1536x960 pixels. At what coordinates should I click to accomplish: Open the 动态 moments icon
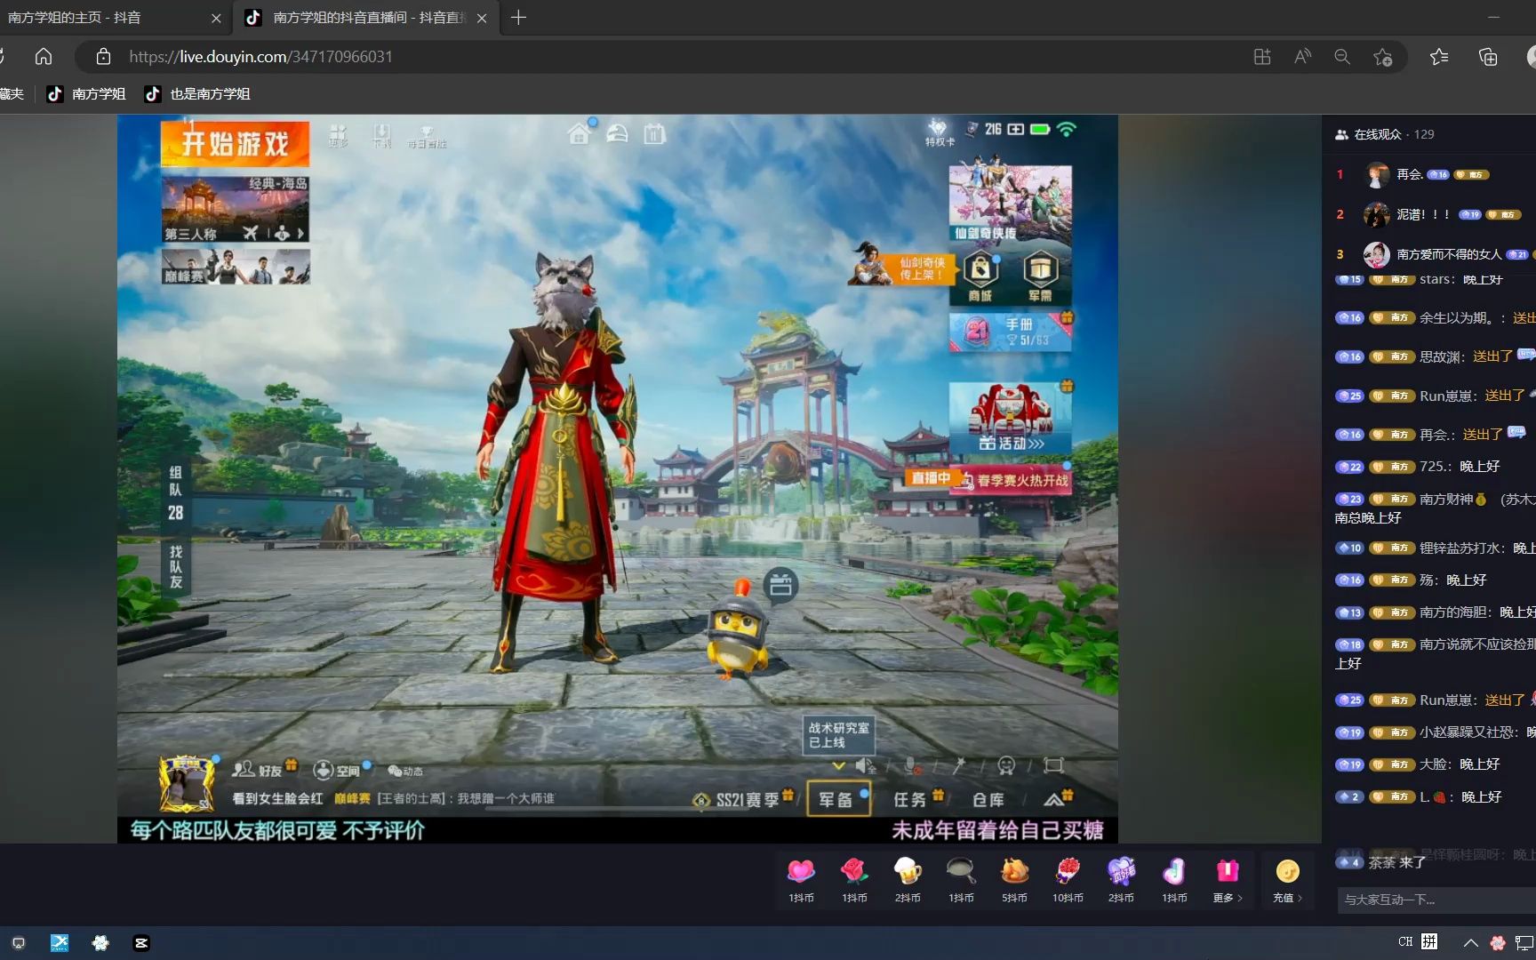pyautogui.click(x=406, y=771)
